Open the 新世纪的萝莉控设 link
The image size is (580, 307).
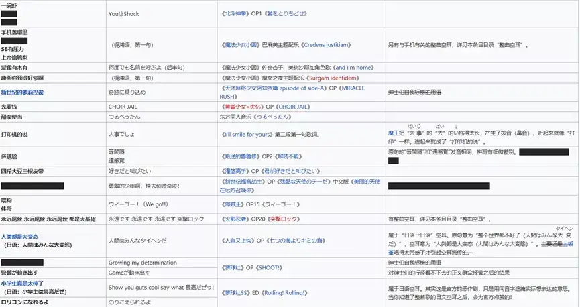(22, 92)
